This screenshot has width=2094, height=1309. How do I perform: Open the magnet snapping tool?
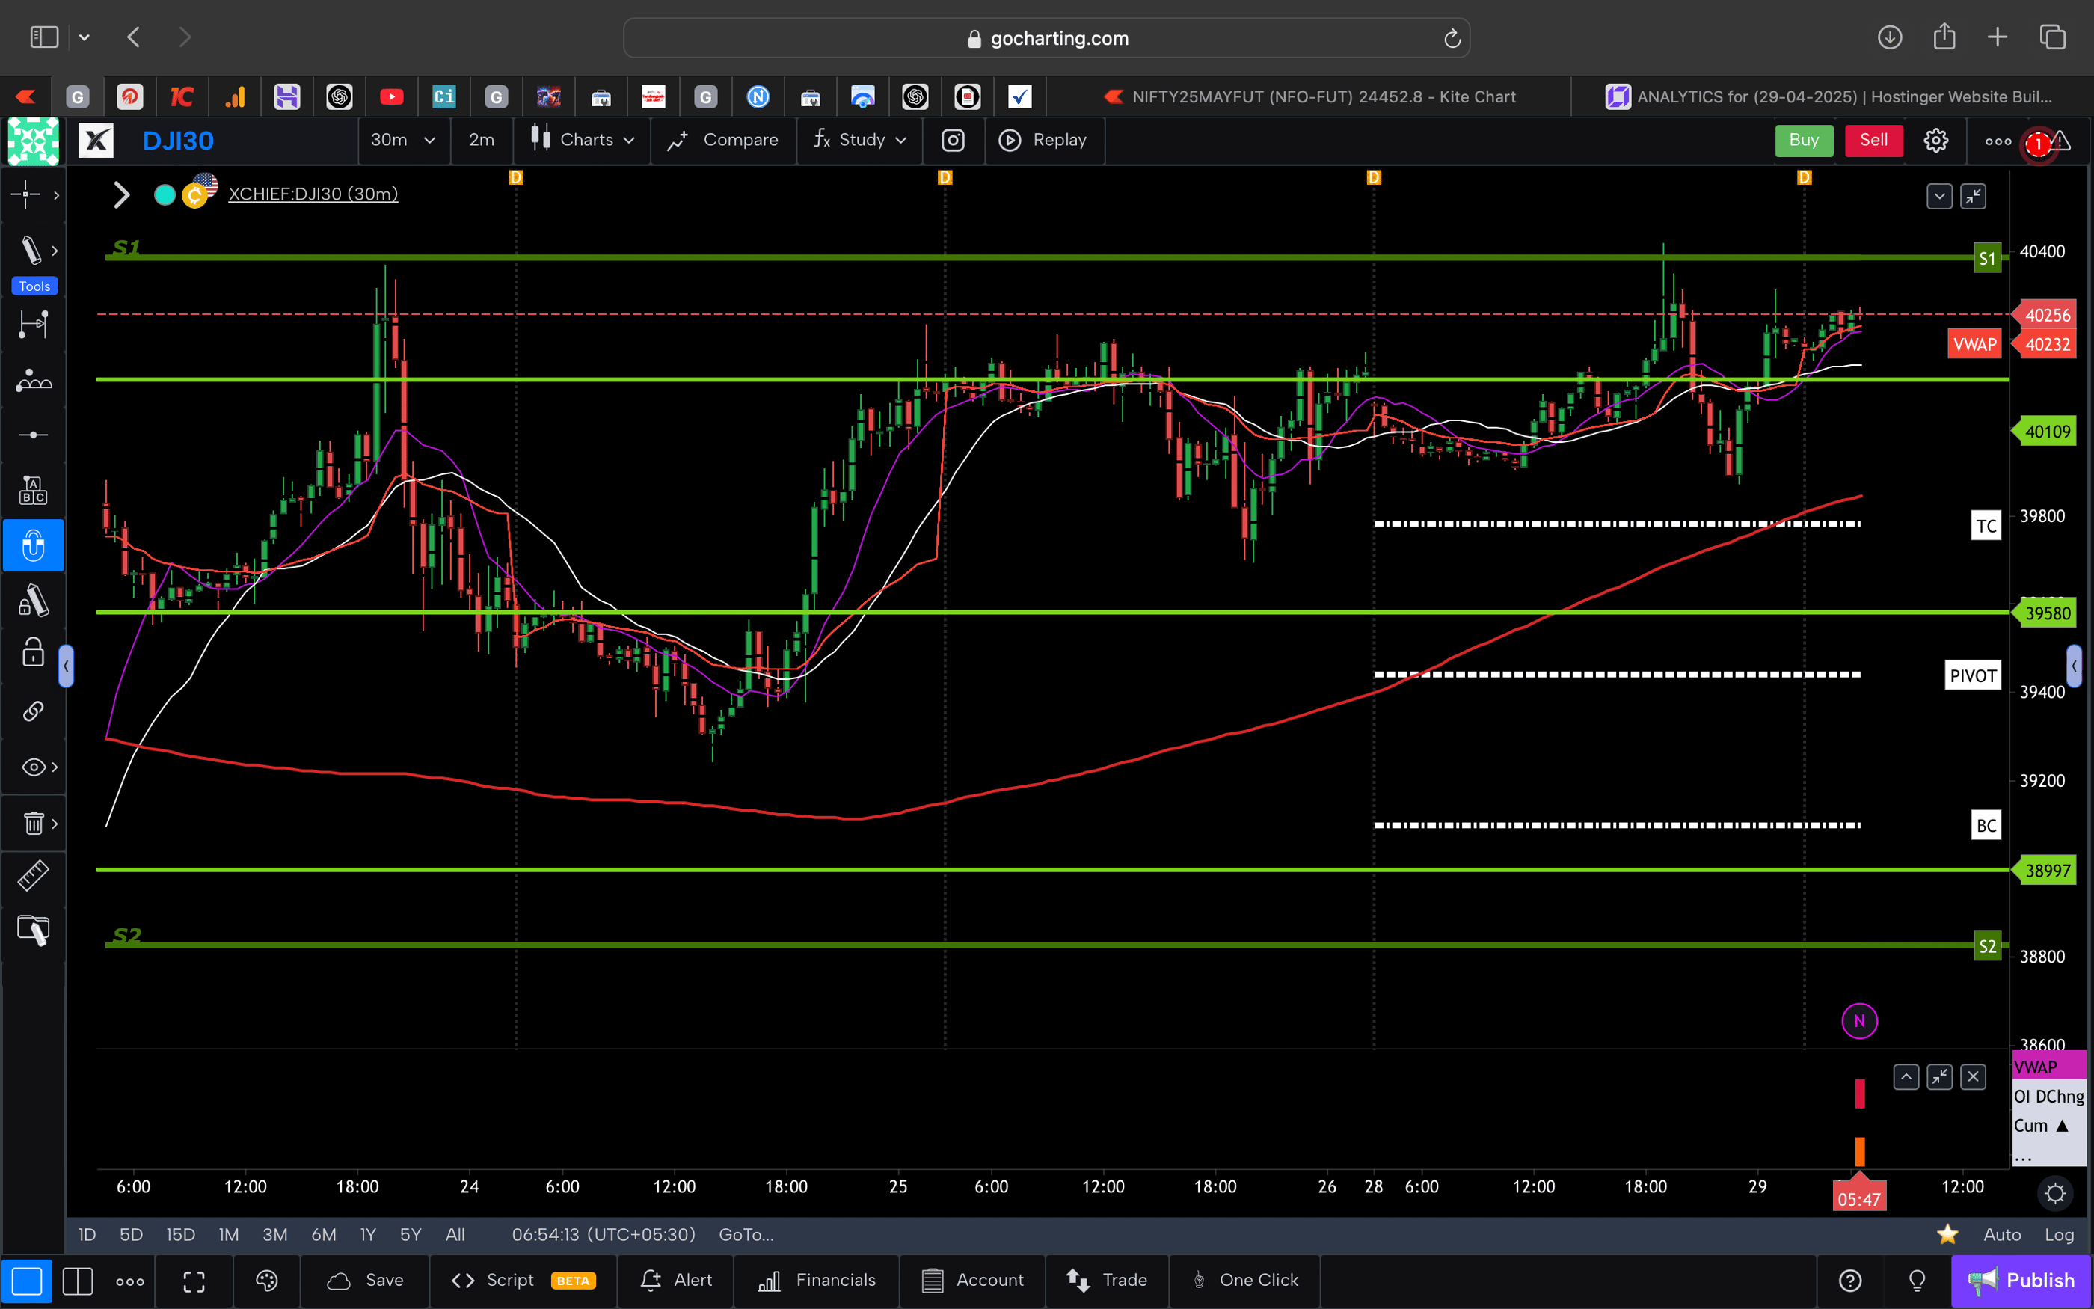click(34, 545)
